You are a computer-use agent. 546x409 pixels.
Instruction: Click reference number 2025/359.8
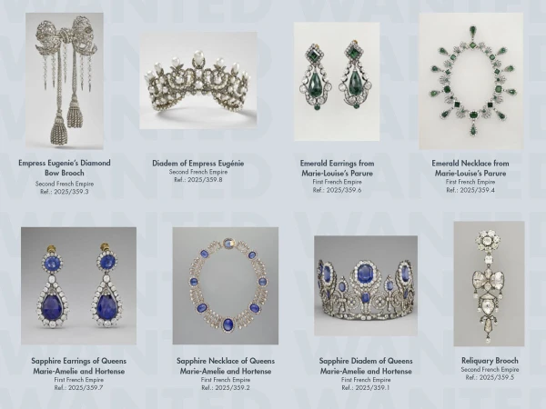[205, 180]
